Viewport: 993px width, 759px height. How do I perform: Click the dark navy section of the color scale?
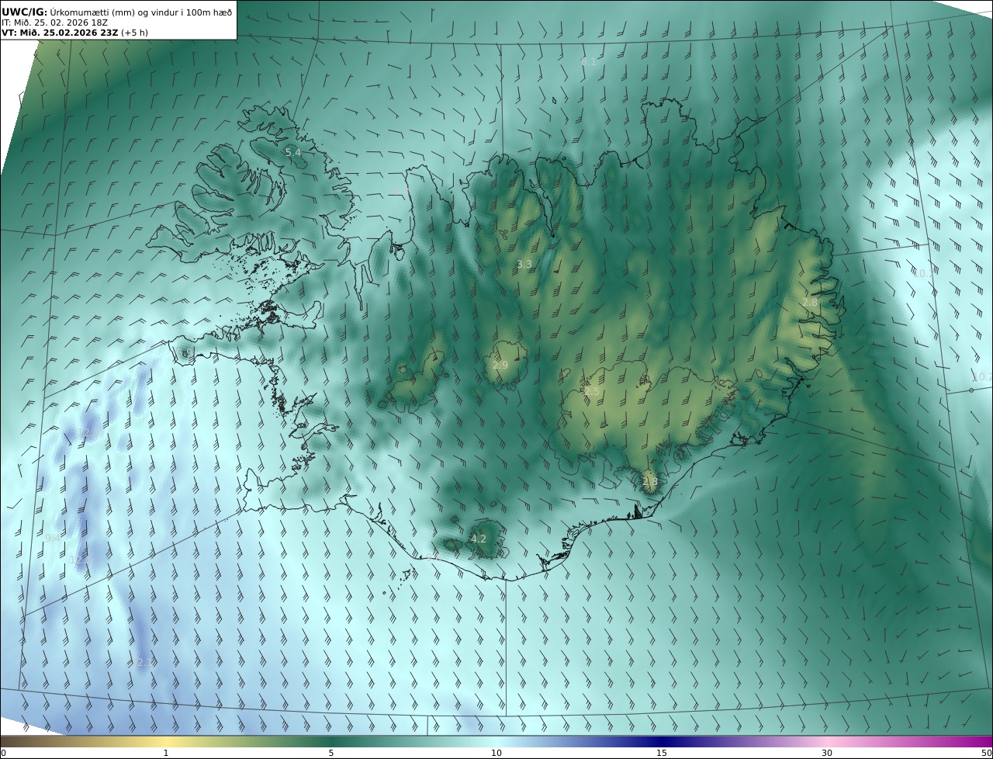(662, 741)
